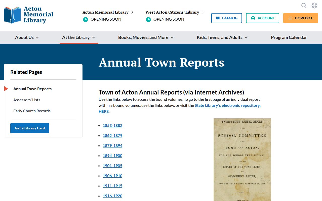Open the 1853-1882 volume link

point(112,125)
